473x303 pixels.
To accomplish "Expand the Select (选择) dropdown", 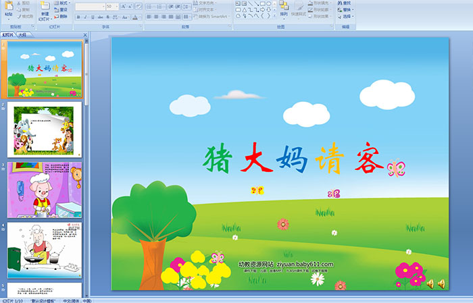I will pos(346,16).
